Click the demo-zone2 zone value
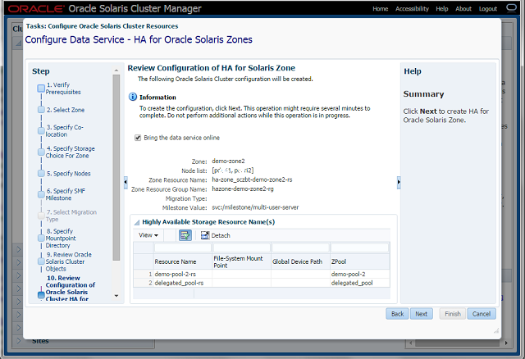Viewport: 525px width, 359px height. tap(228, 161)
